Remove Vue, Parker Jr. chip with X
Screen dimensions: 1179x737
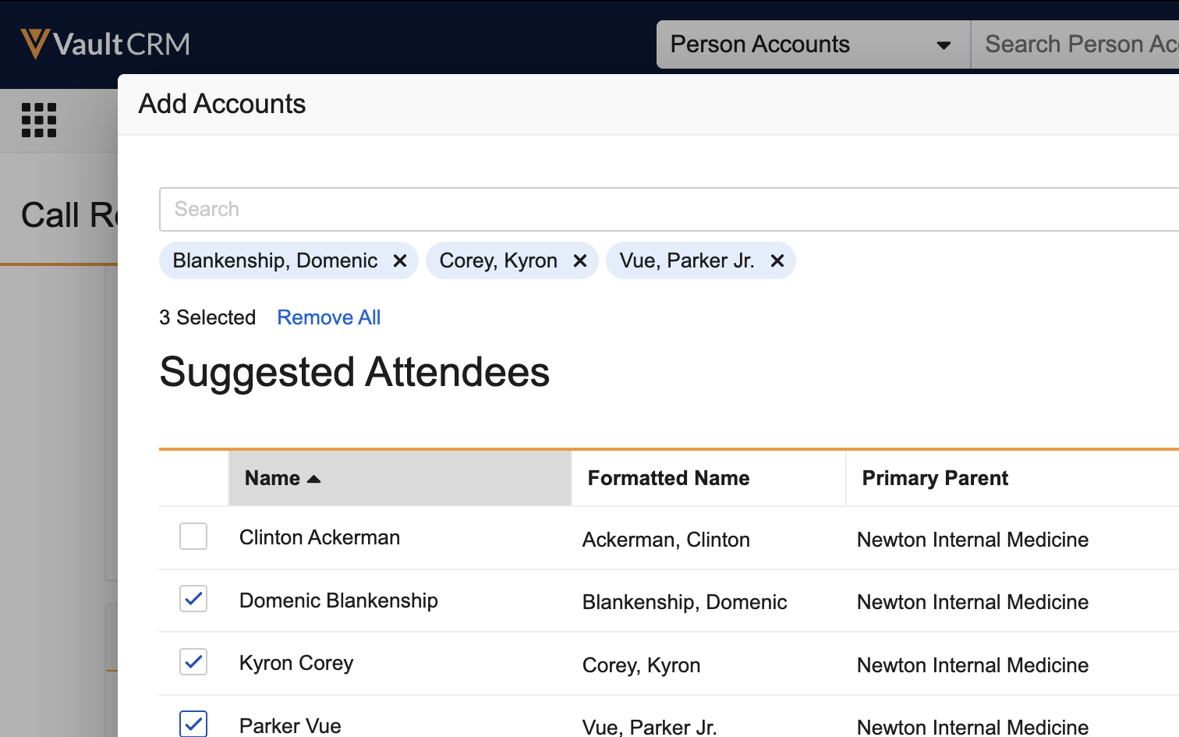[x=777, y=260]
